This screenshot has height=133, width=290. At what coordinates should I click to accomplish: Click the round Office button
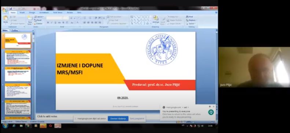[x=5, y=10]
